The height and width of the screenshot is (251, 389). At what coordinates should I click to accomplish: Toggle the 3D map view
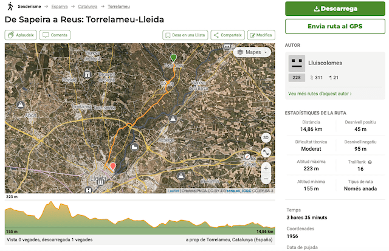[x=266, y=137]
